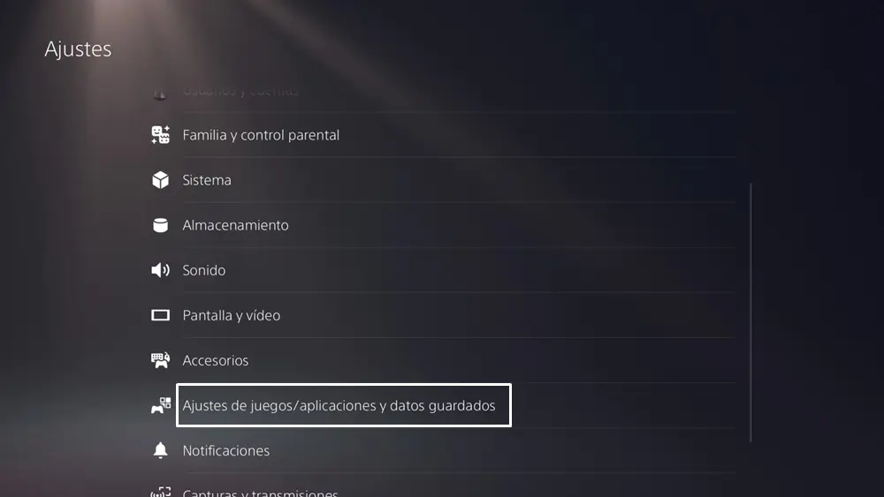Viewport: 884px width, 497px height.
Task: Click the Almacenamiento cylinder icon
Action: point(161,225)
